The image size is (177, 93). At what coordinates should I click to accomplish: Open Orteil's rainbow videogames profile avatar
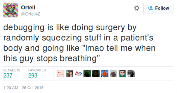(x=11, y=10)
